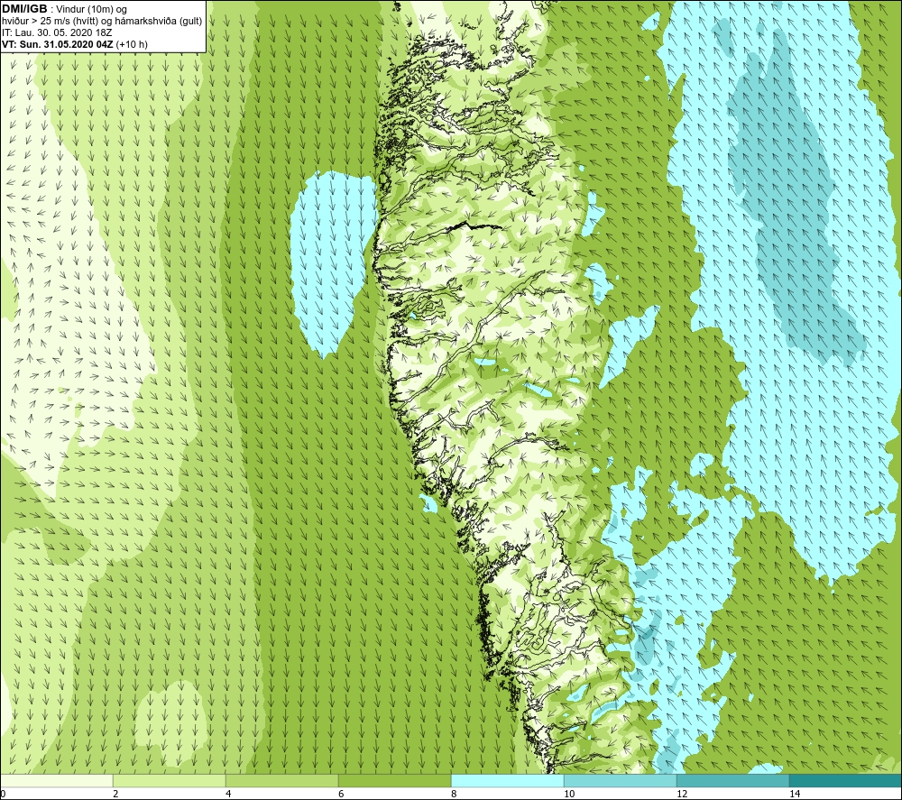Click the scale label '4'
Image resolution: width=902 pixels, height=800 pixels.
point(228,794)
